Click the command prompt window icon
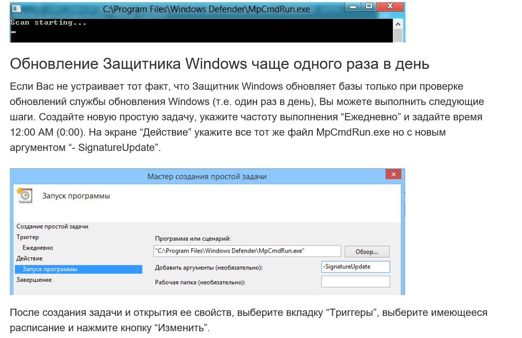 (17, 9)
